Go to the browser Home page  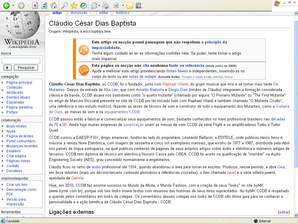(54, 5)
